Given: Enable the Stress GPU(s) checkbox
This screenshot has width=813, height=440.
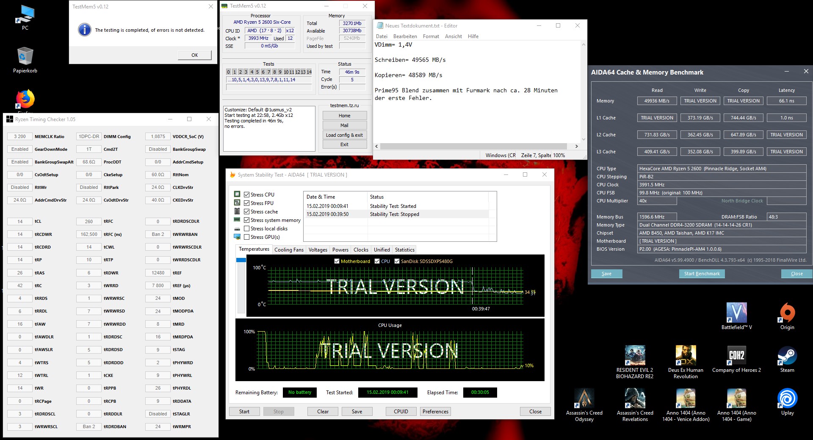Looking at the screenshot, I should (x=246, y=237).
